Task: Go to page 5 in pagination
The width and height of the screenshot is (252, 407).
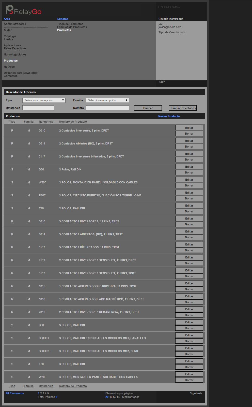Action: pyautogui.click(x=48, y=393)
